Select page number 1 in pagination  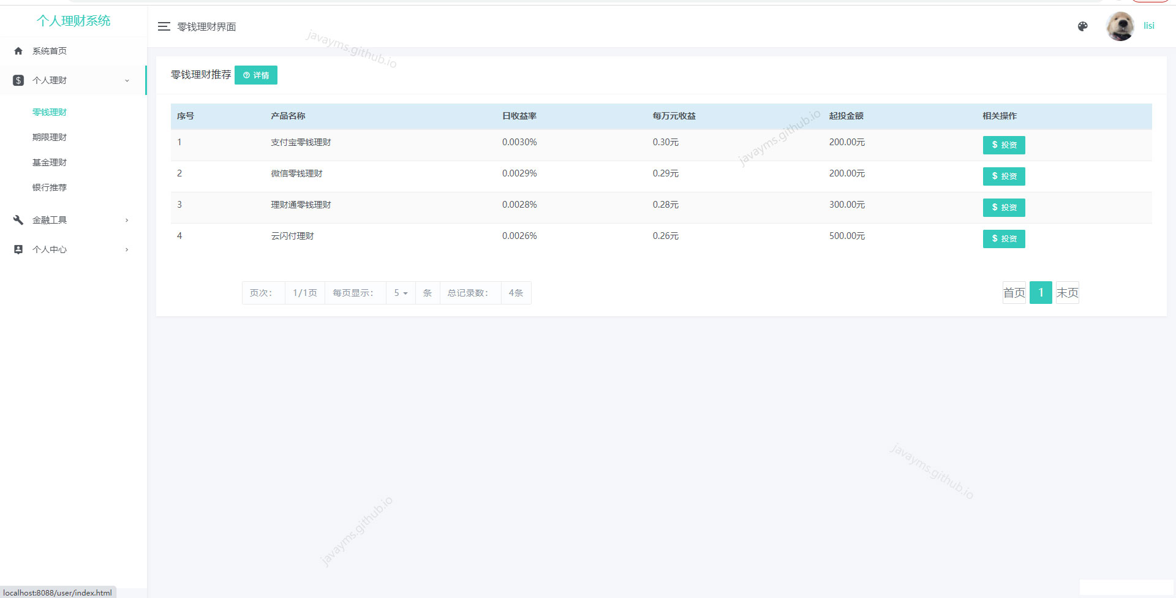[x=1041, y=293]
